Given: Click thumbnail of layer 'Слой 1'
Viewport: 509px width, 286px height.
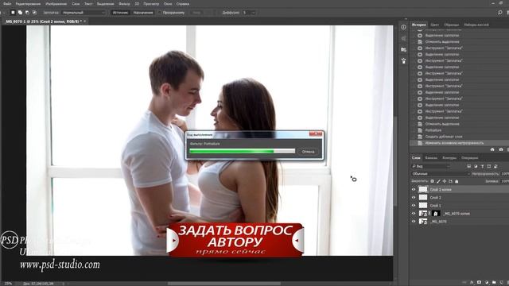Looking at the screenshot, I should click(x=423, y=205).
